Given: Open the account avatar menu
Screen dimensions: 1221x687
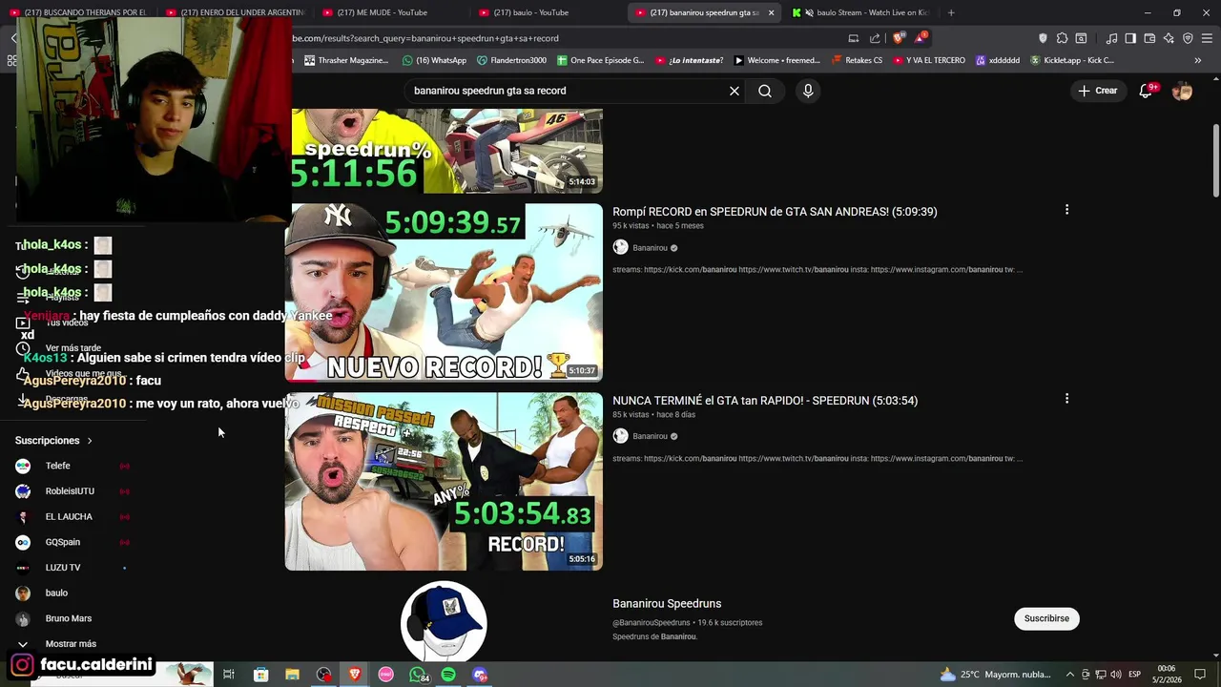Looking at the screenshot, I should coord(1182,91).
